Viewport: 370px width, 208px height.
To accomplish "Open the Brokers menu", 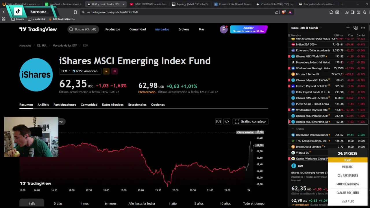I will 184,29.
